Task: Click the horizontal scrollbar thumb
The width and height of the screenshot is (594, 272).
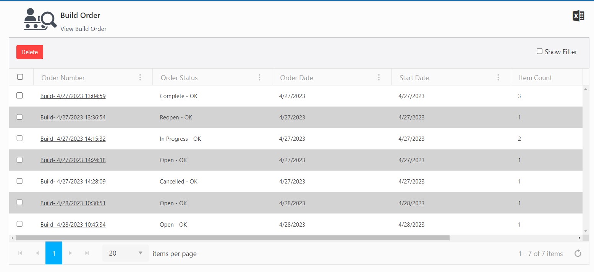Action: [232, 238]
